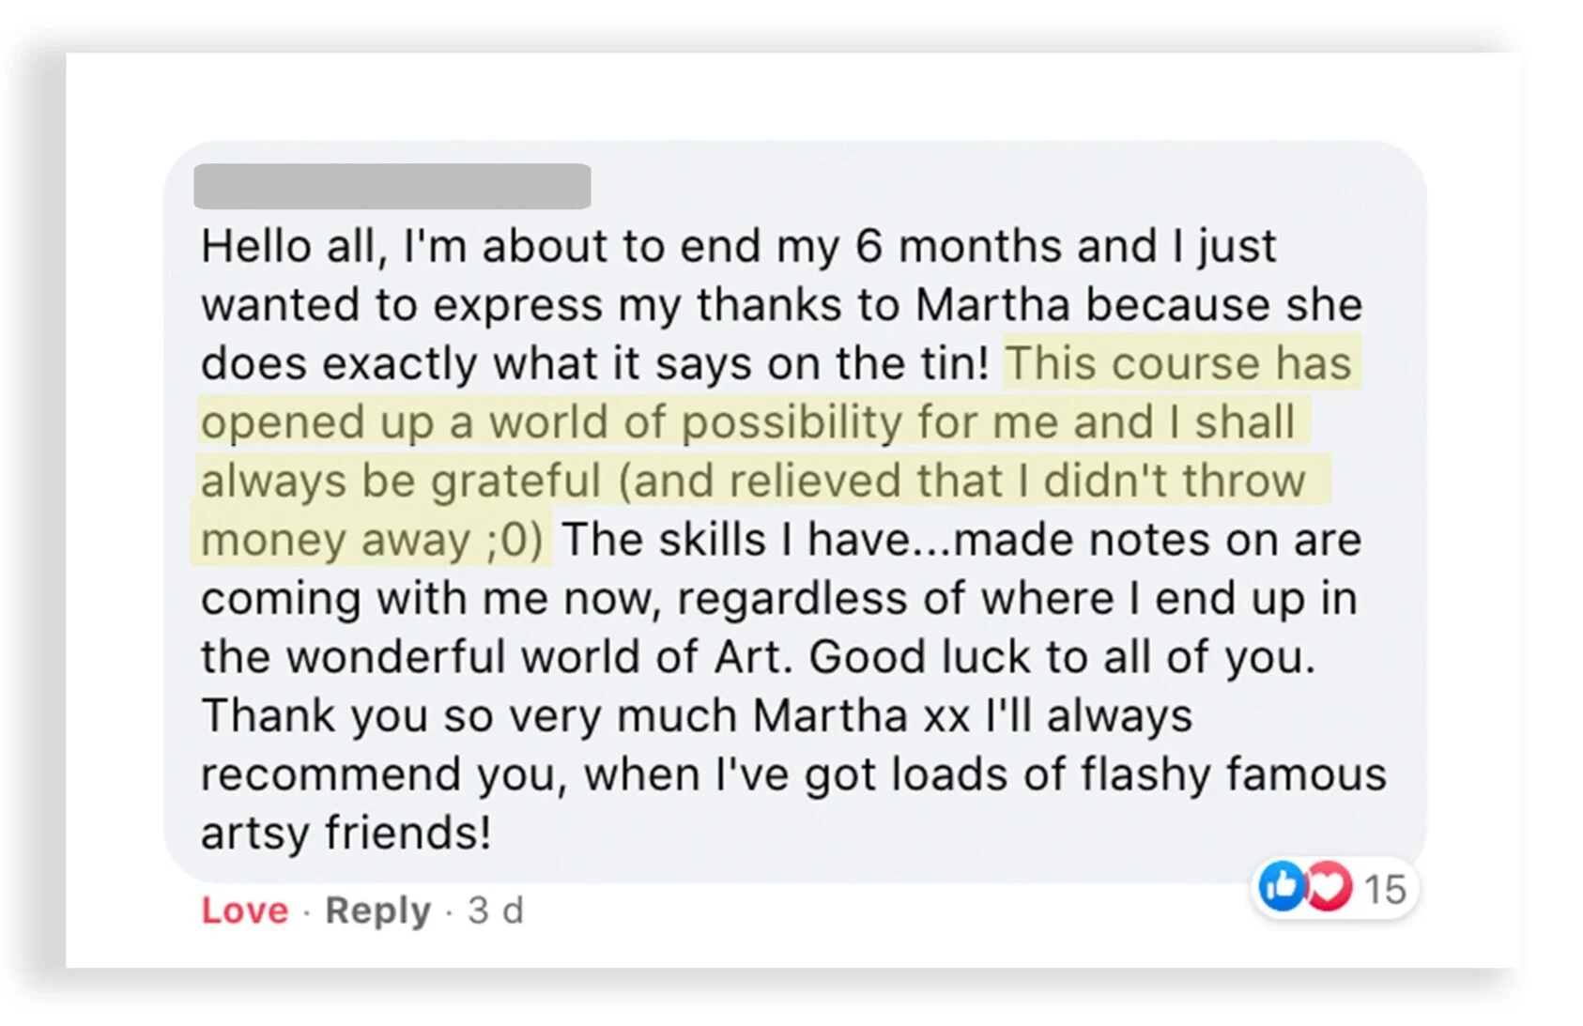Open the '3 d' comment timestamp
1583x1026 pixels.
[496, 911]
